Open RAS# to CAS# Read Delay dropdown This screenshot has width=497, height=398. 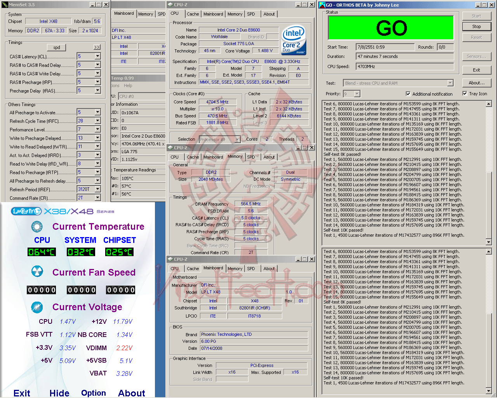pyautogui.click(x=97, y=65)
